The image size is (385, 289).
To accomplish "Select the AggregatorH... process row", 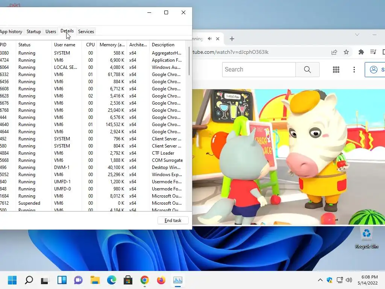I will pos(93,53).
